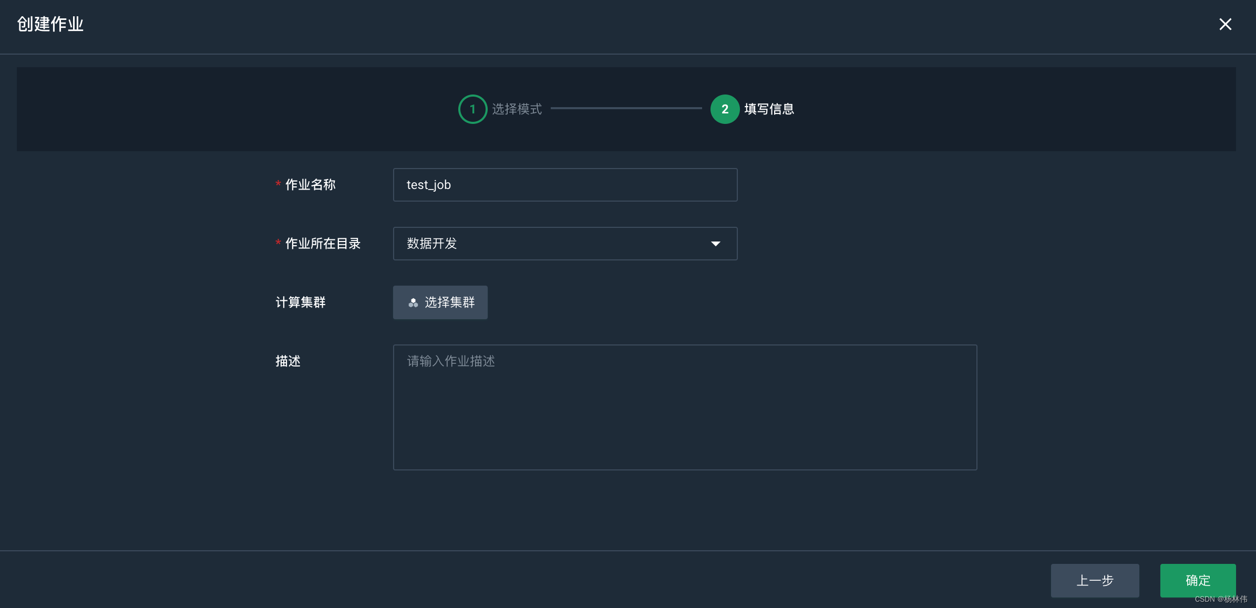Image resolution: width=1256 pixels, height=608 pixels.
Task: Click the 创建作业 dialog title
Action: point(50,24)
